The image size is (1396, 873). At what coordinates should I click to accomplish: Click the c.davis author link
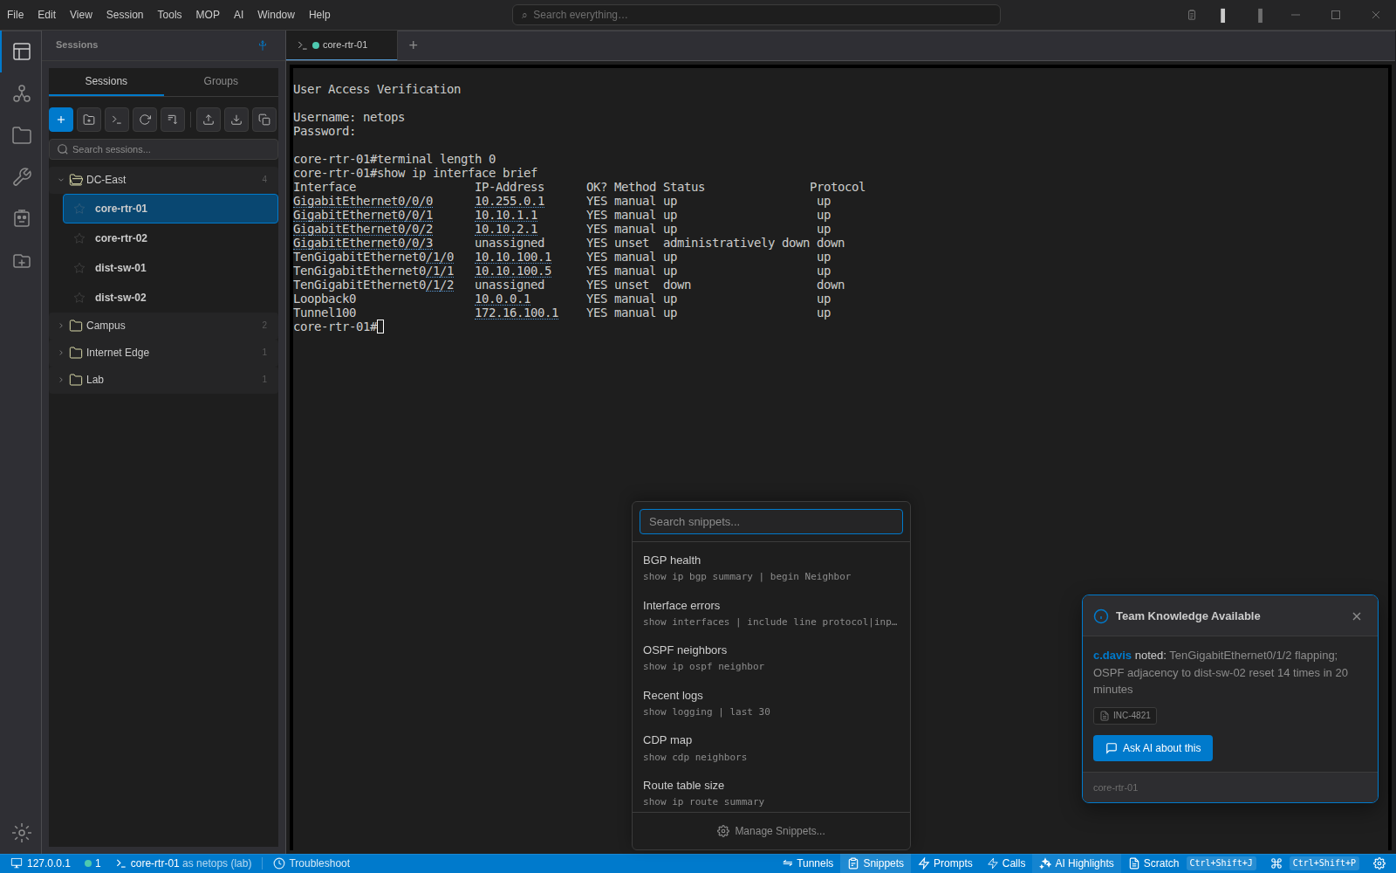pos(1112,656)
